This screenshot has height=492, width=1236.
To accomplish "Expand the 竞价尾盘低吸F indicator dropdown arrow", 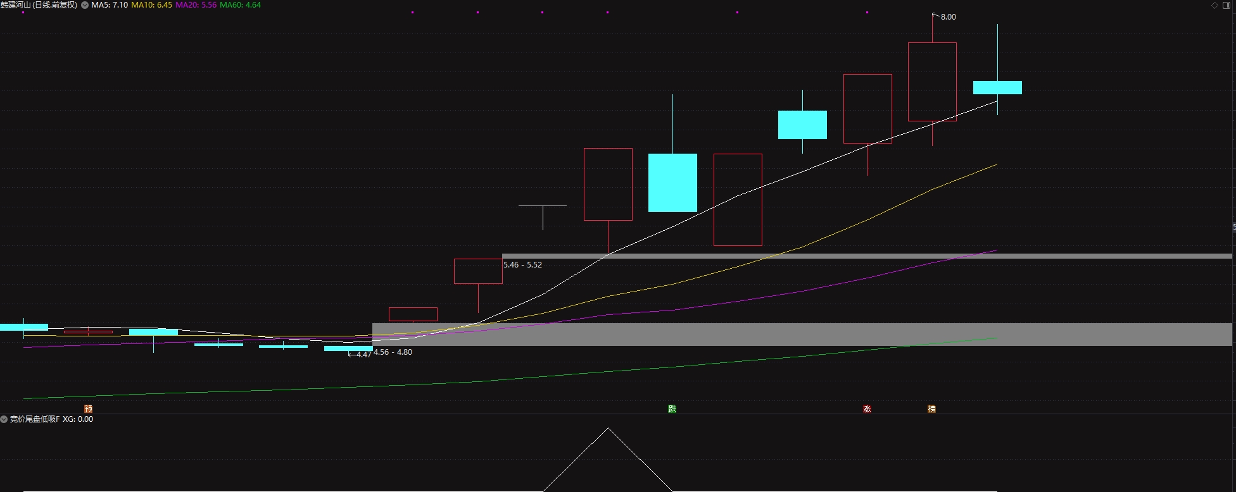I will [x=4, y=419].
